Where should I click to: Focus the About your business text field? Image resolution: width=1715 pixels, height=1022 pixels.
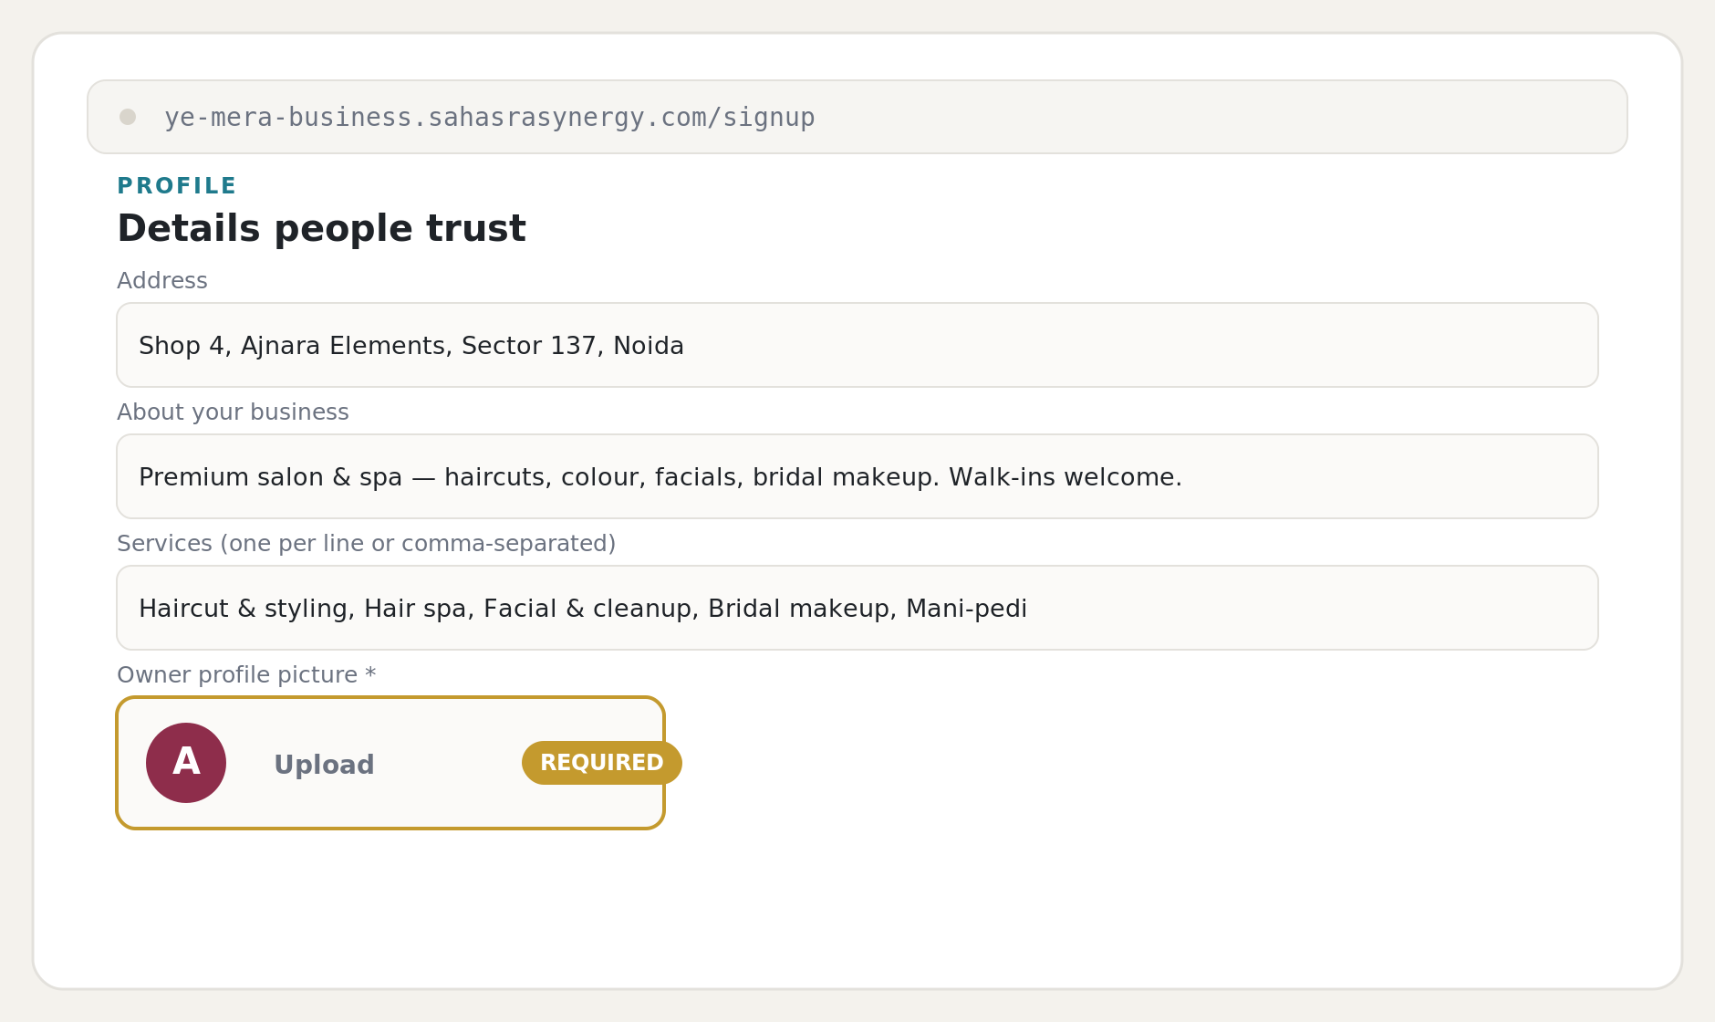point(857,476)
